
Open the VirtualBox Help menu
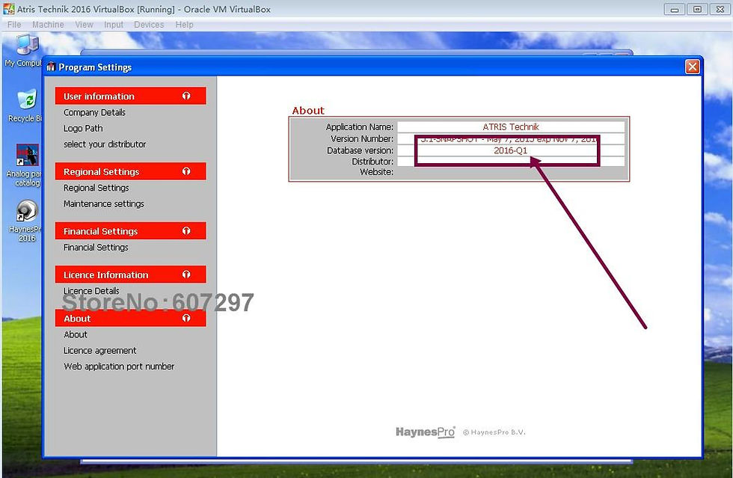(x=184, y=25)
